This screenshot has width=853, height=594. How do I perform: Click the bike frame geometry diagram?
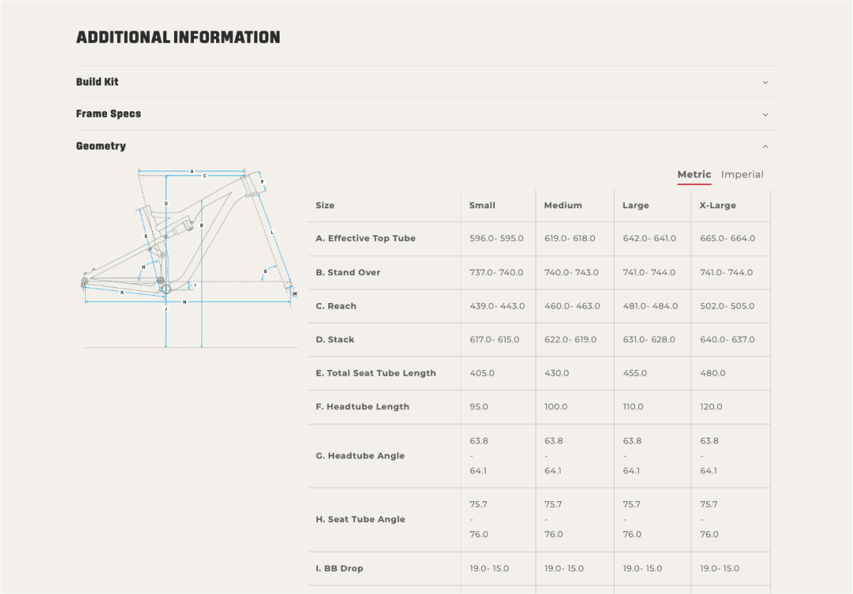click(x=190, y=258)
